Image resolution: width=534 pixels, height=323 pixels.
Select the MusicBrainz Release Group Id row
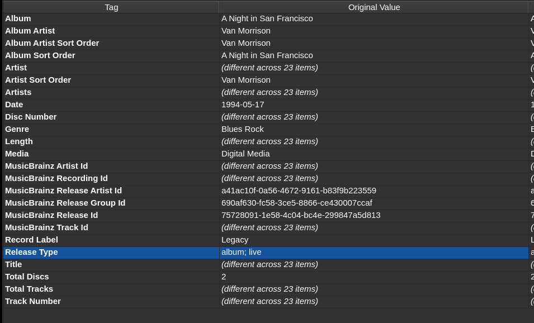click(65, 203)
